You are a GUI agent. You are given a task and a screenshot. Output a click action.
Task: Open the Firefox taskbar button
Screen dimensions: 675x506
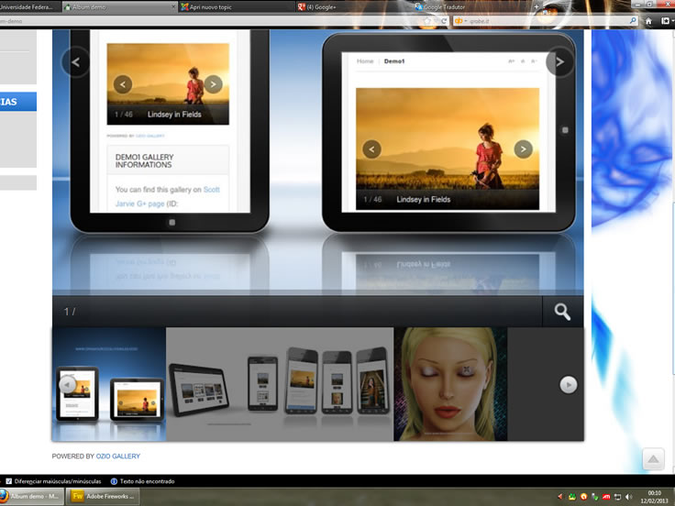32,496
